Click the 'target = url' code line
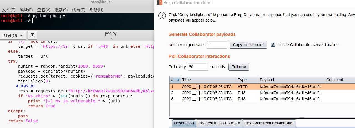The width and height of the screenshot is (355, 128). tap(33, 56)
